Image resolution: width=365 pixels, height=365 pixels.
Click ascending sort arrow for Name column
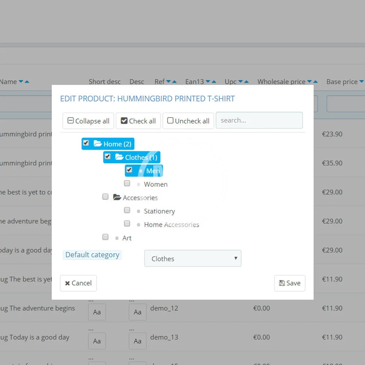(27, 82)
